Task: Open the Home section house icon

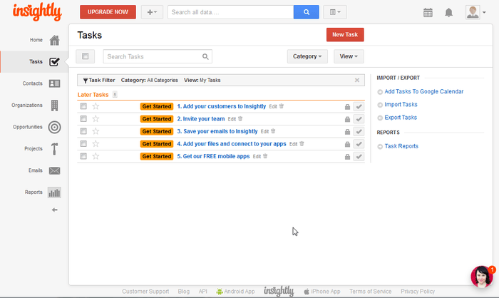Action: [54, 40]
